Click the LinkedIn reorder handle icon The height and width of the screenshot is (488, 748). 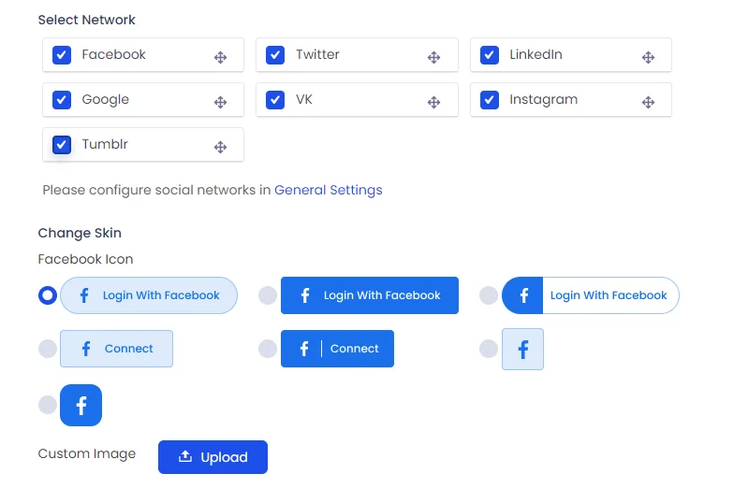tap(648, 57)
